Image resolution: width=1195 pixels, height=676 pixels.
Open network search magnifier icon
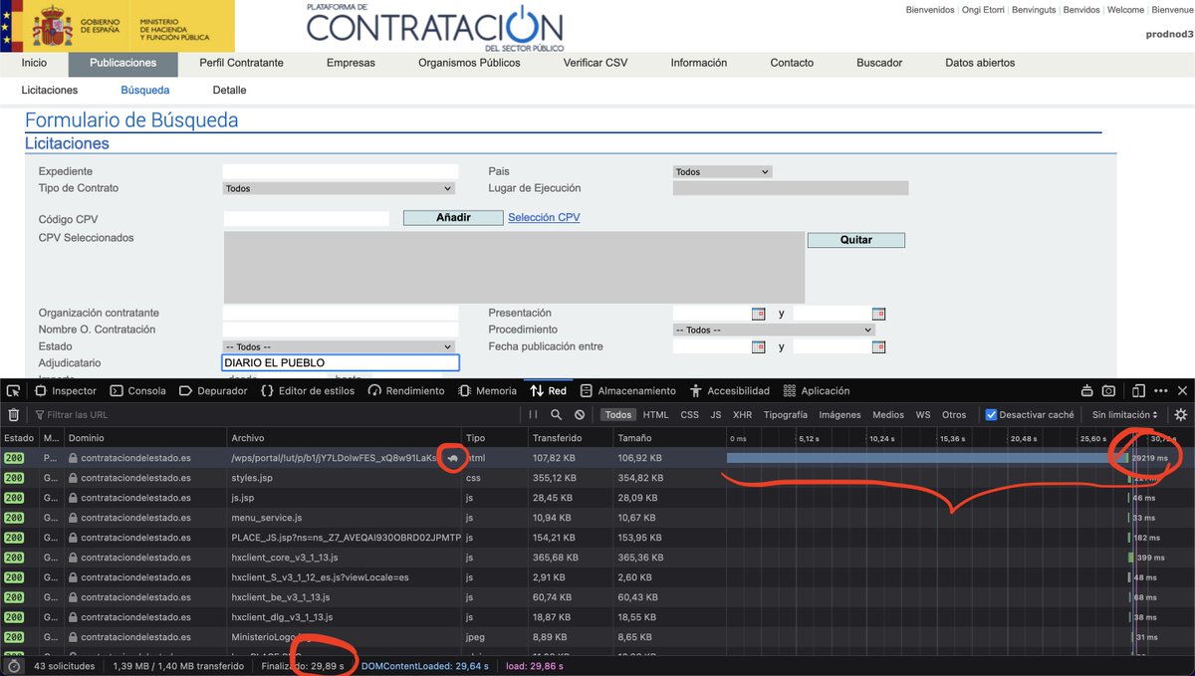(x=557, y=414)
